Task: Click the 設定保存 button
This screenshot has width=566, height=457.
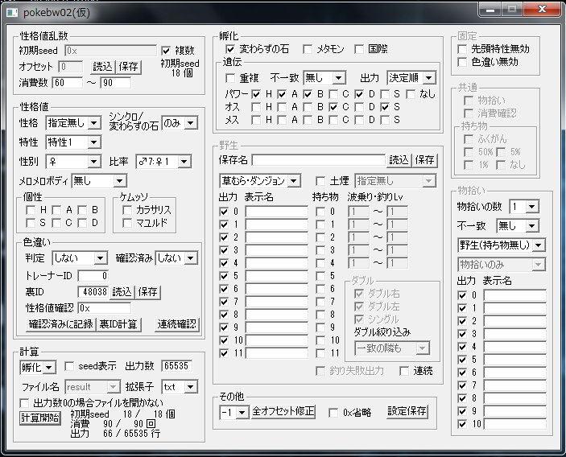Action: pyautogui.click(x=407, y=412)
